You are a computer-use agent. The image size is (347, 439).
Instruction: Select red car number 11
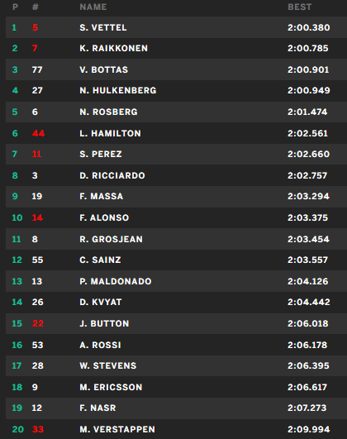(36, 154)
